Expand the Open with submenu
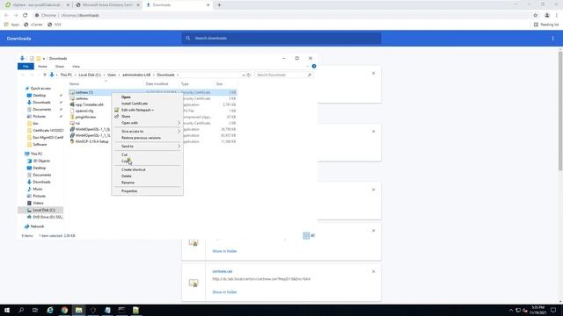Screen dimensions: 563x316 click(147, 123)
